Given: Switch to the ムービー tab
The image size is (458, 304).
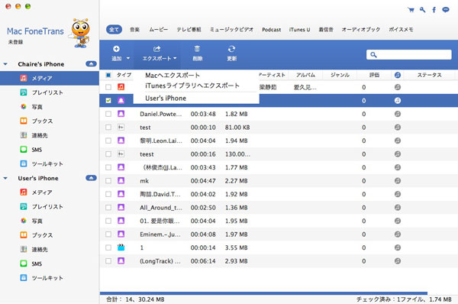Looking at the screenshot, I should pyautogui.click(x=159, y=29).
